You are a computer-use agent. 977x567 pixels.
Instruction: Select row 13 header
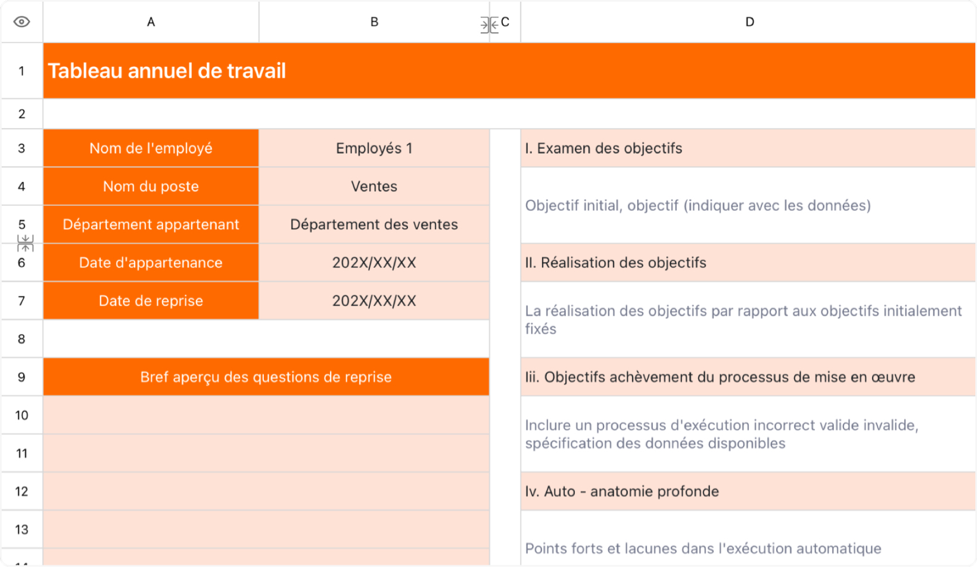21,529
